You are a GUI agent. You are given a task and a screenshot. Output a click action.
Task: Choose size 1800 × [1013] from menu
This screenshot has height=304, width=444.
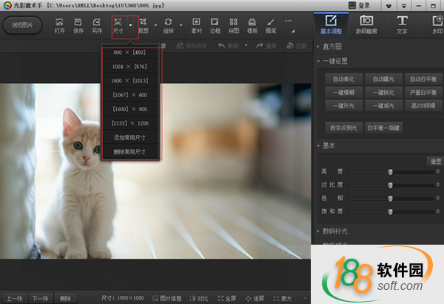click(129, 81)
